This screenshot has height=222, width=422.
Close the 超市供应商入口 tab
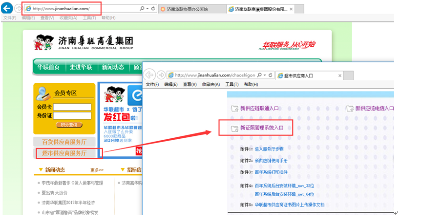(x=340, y=75)
